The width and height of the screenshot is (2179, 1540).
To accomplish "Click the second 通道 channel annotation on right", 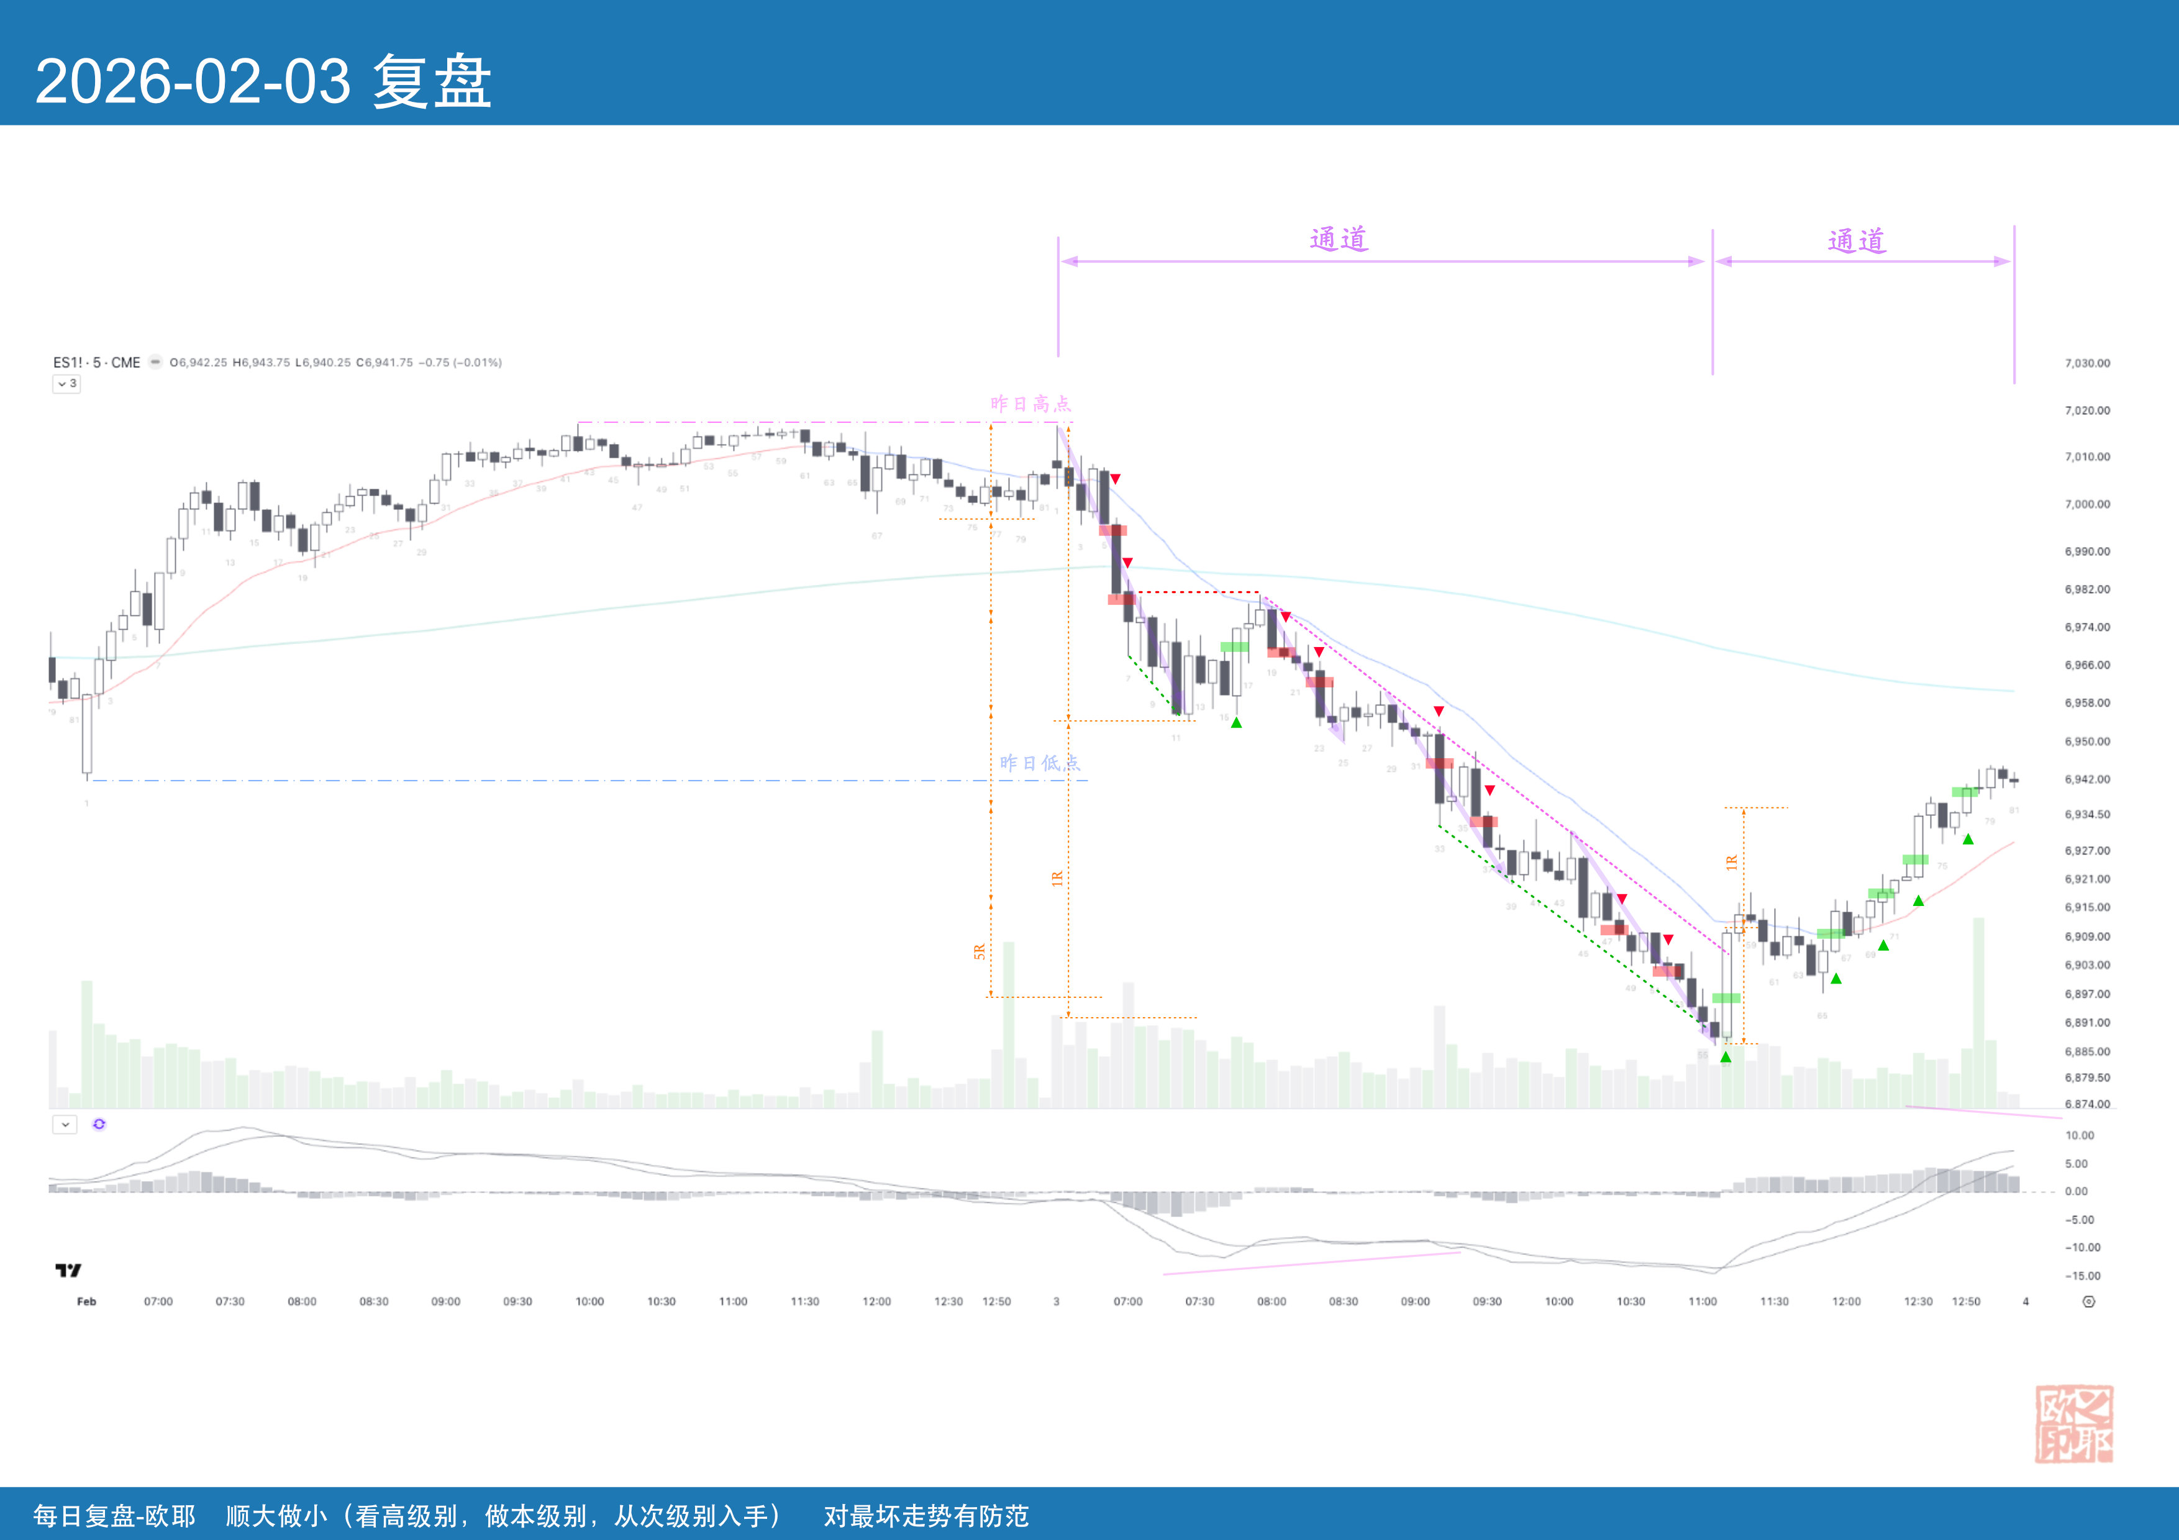I will coord(1857,241).
